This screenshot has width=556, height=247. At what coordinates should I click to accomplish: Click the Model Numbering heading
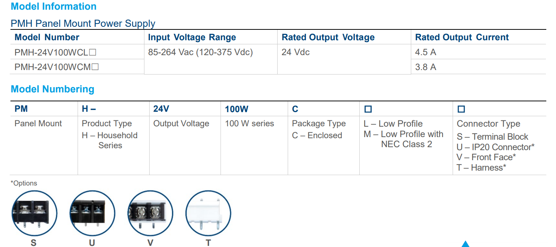pyautogui.click(x=52, y=89)
